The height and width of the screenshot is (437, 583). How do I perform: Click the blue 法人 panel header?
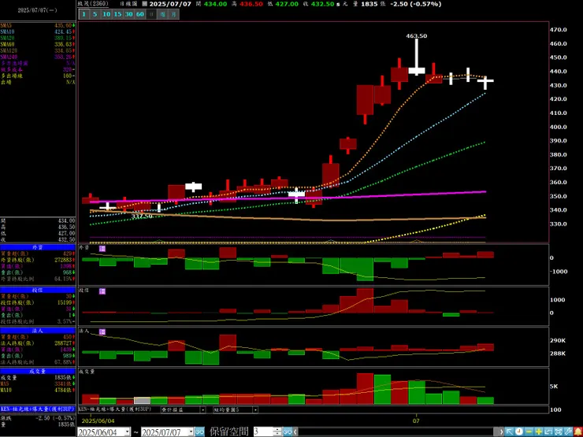coord(38,331)
